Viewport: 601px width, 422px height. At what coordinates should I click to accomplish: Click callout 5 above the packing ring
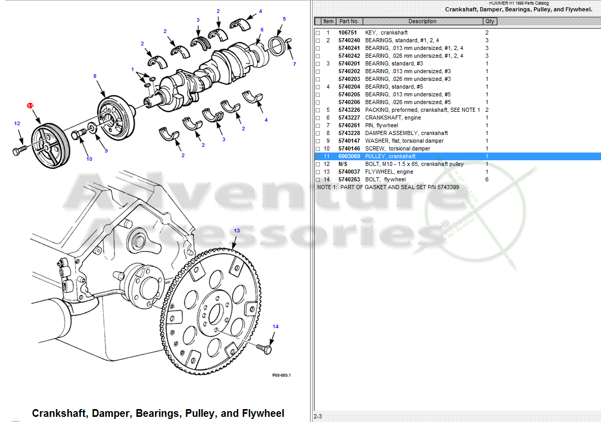click(x=284, y=19)
